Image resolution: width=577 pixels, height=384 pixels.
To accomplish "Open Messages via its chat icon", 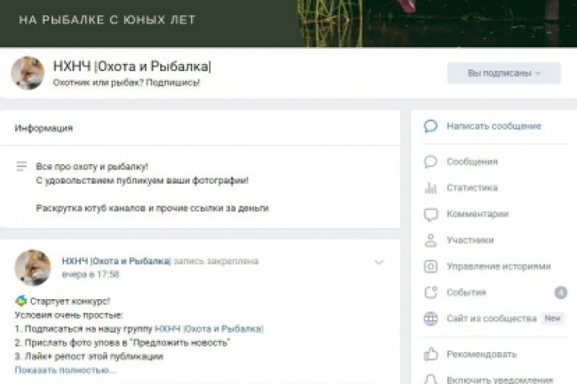I will [430, 162].
